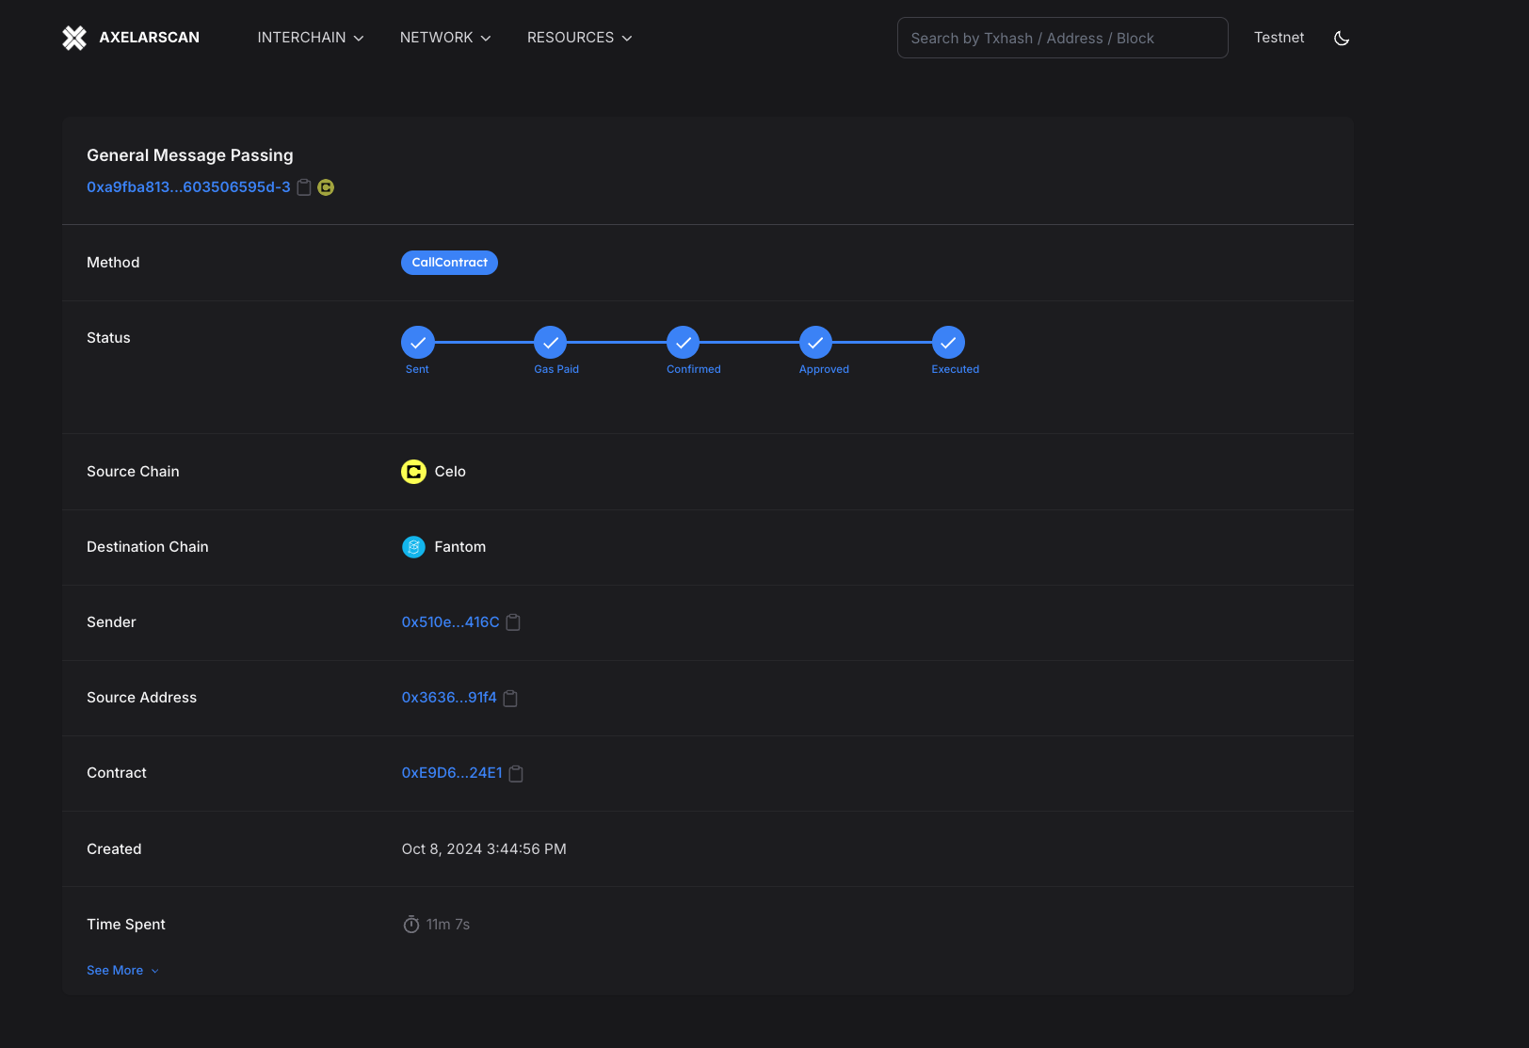Viewport: 1529px width, 1048px height.
Task: Click the stopwatch icon in Time Spent
Action: (x=411, y=925)
